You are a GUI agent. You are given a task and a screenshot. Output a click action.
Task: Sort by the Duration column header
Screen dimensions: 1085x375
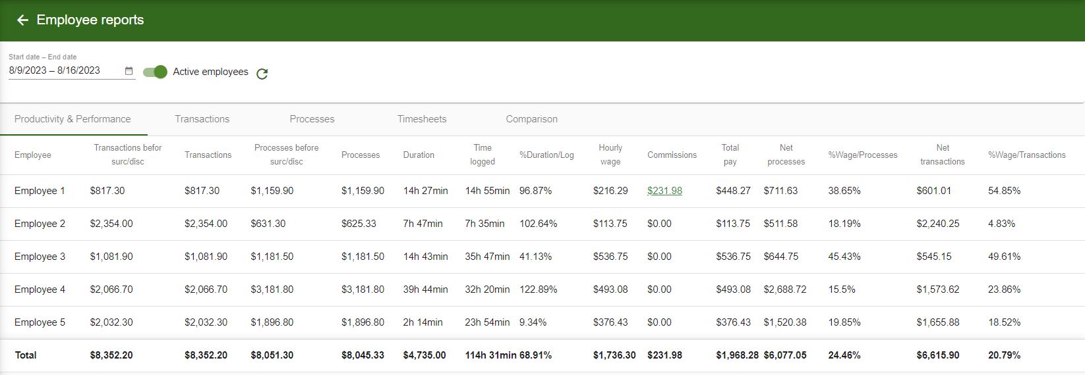419,155
